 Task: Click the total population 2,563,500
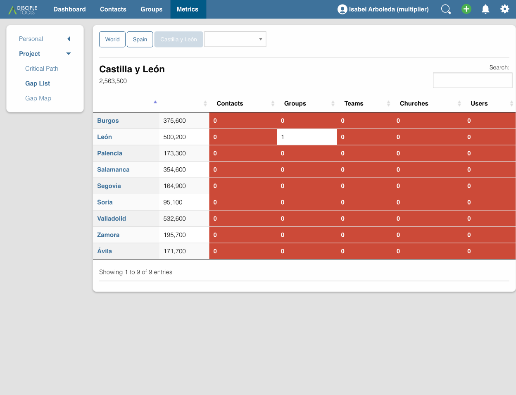(113, 81)
